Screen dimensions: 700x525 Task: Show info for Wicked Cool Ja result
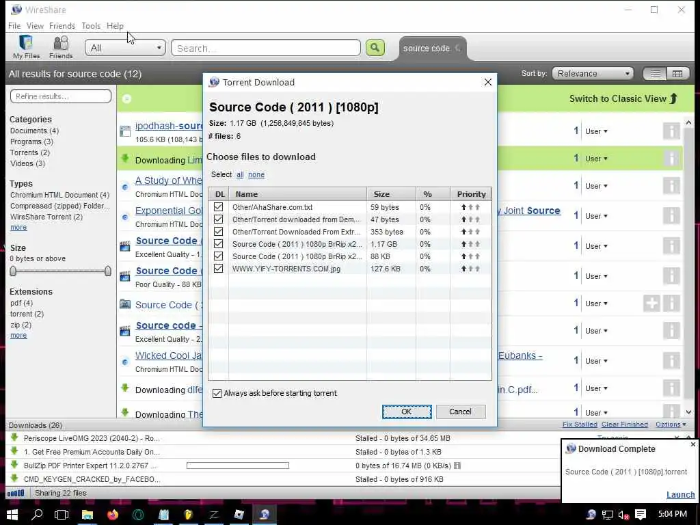click(671, 361)
